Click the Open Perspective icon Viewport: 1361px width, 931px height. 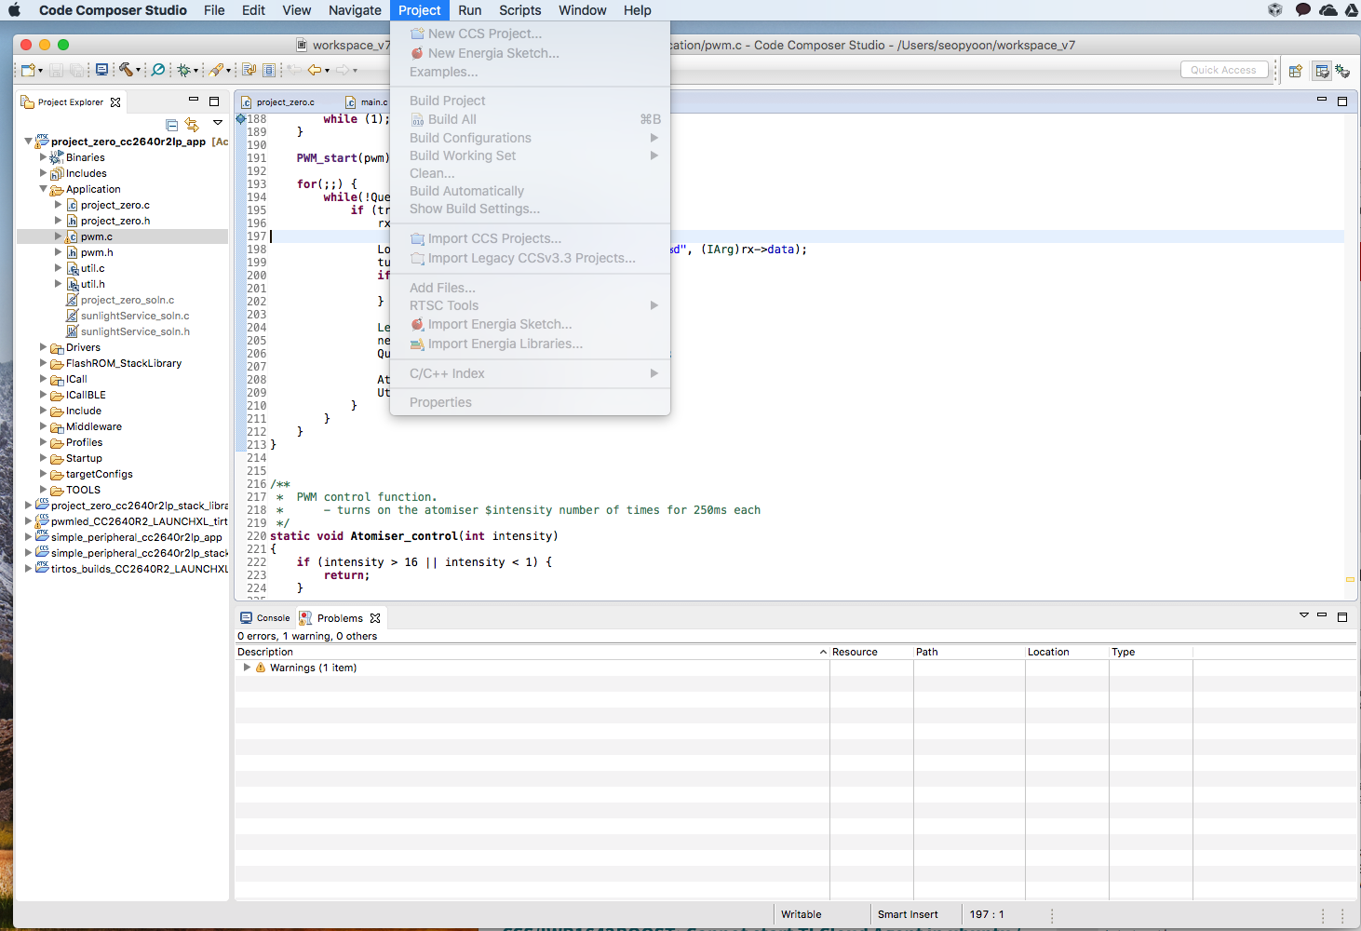(1295, 71)
